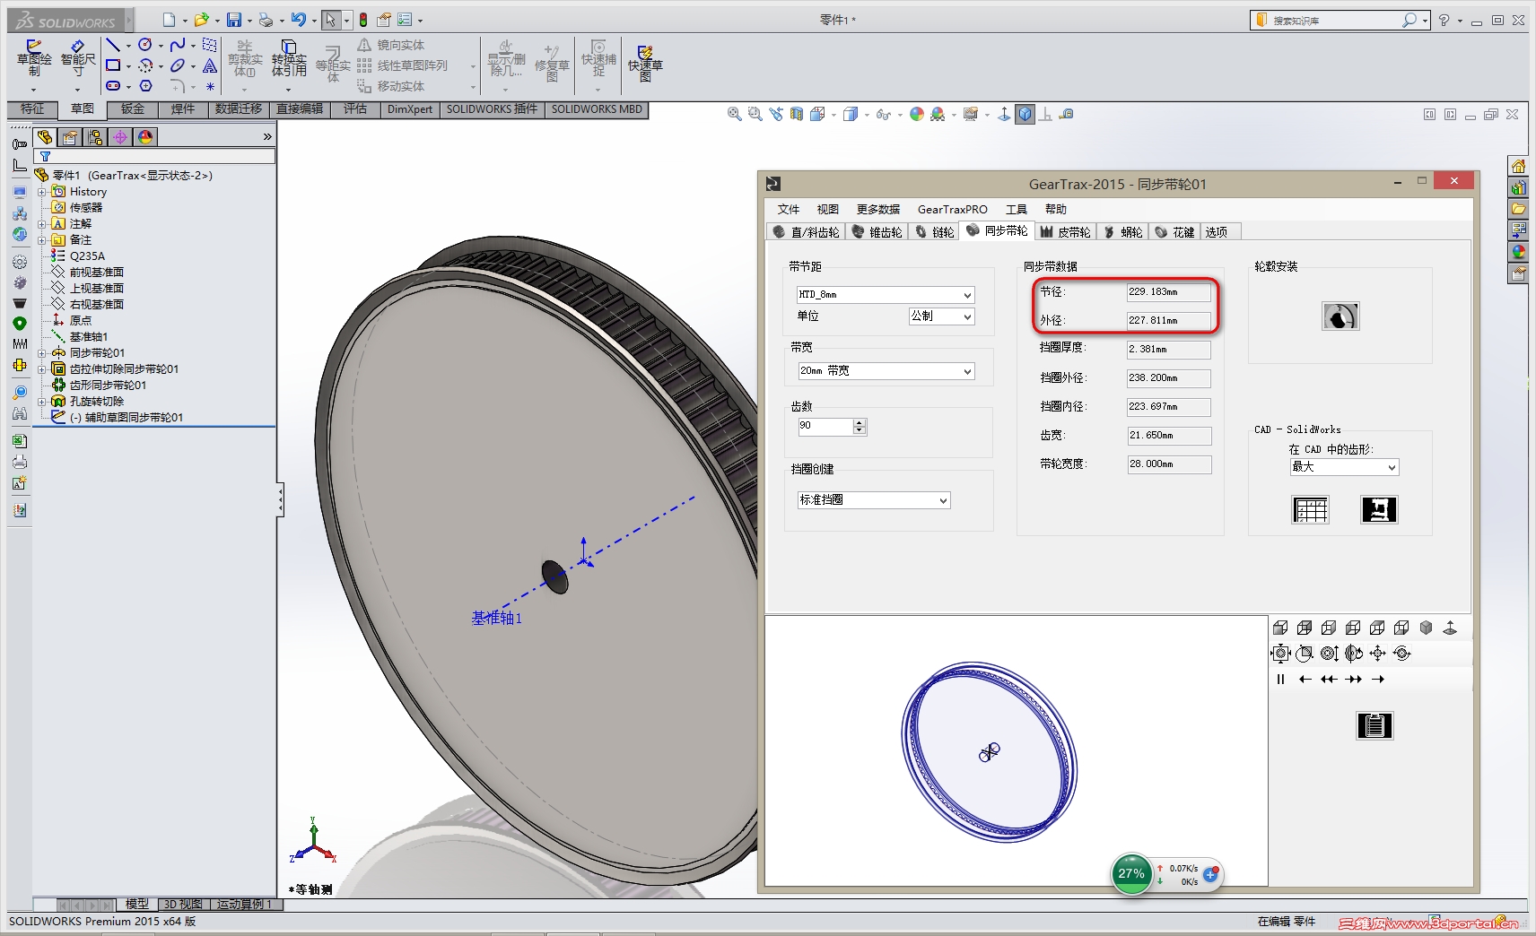Click the 移动实体 move entities button
The image size is (1536, 936).
coord(391,86)
